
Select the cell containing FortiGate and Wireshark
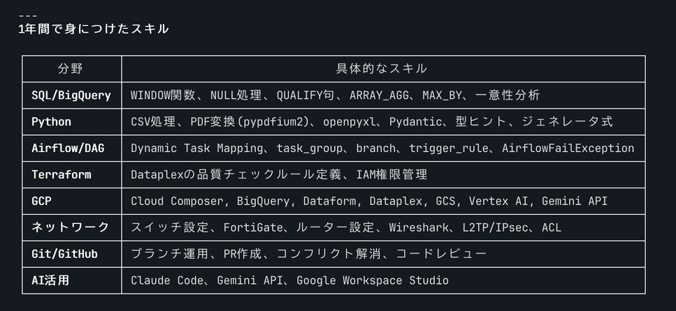click(x=345, y=227)
